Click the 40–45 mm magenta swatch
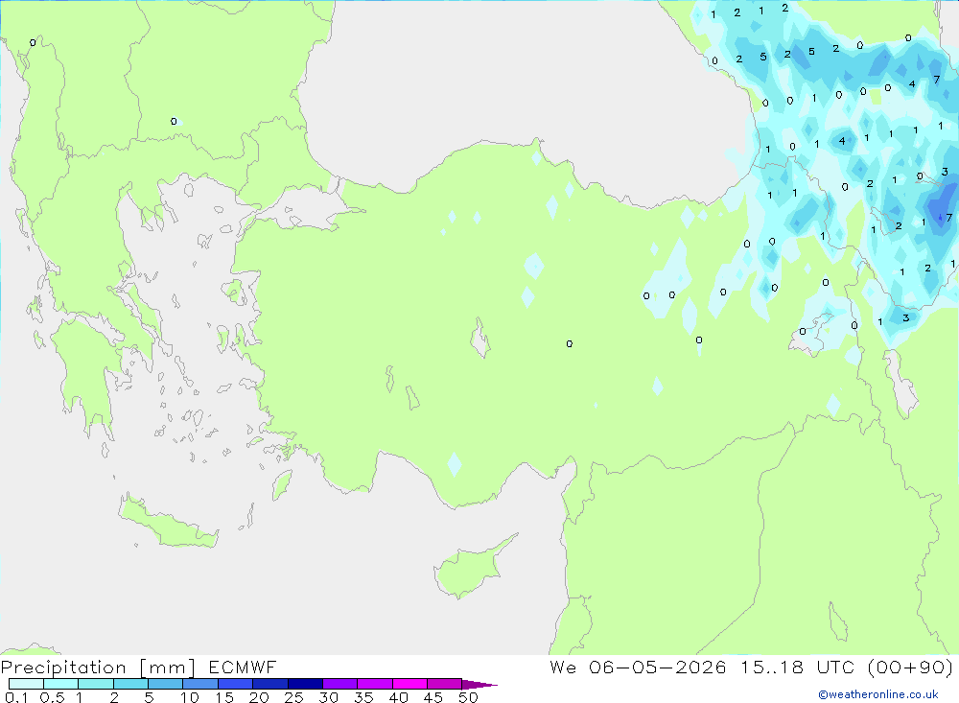959x703 pixels. click(x=409, y=684)
